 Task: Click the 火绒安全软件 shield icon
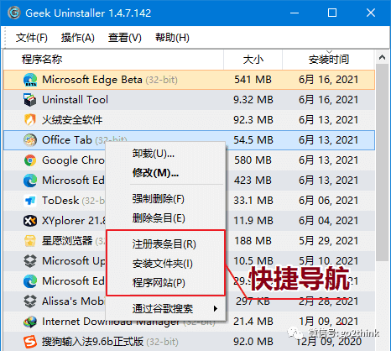click(x=30, y=120)
